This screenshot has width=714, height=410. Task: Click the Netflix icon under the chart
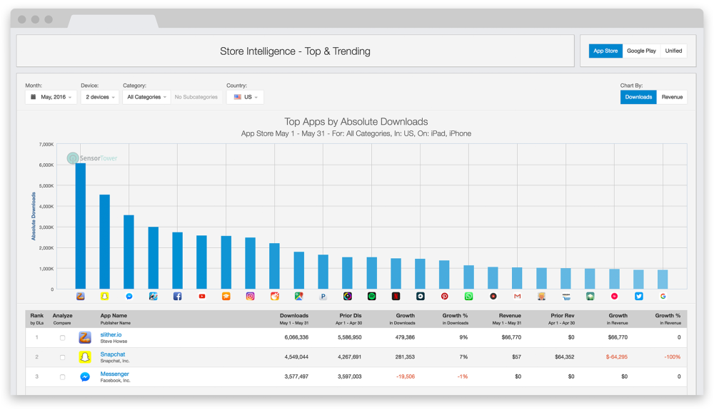pos(396,296)
